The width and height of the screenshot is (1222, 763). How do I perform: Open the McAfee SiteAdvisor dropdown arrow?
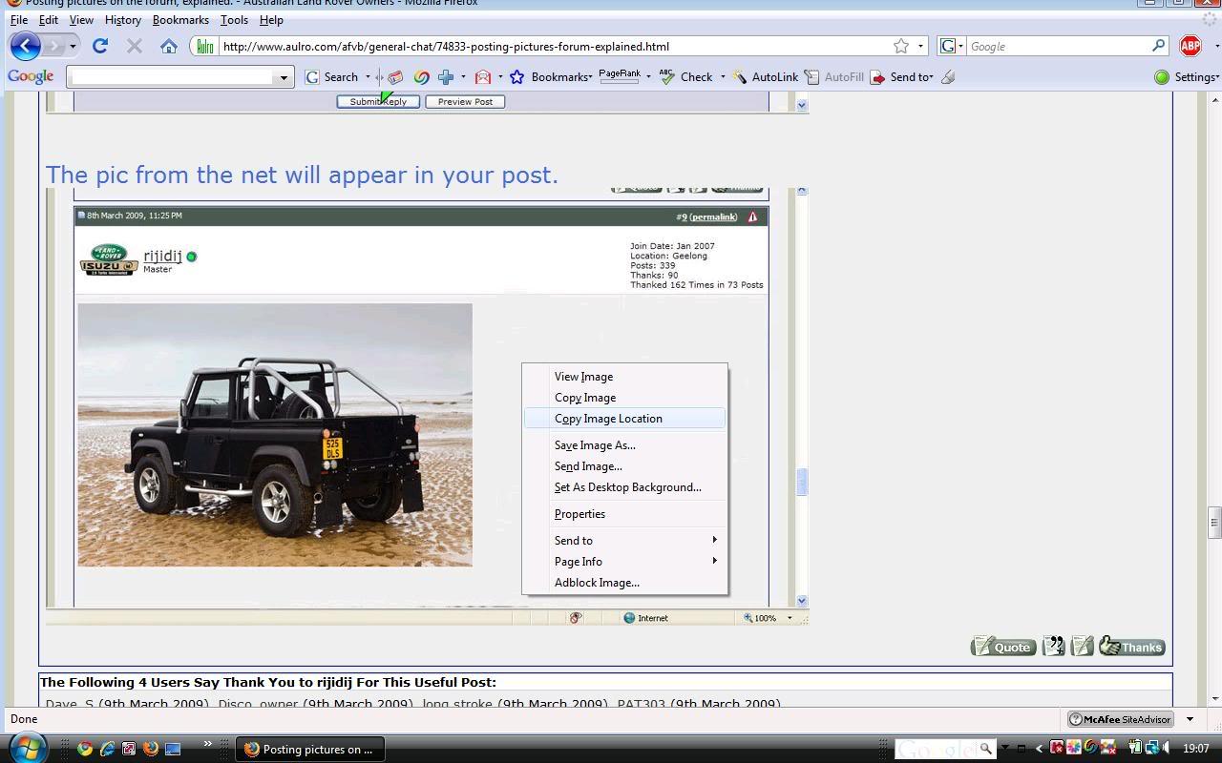tap(1190, 719)
